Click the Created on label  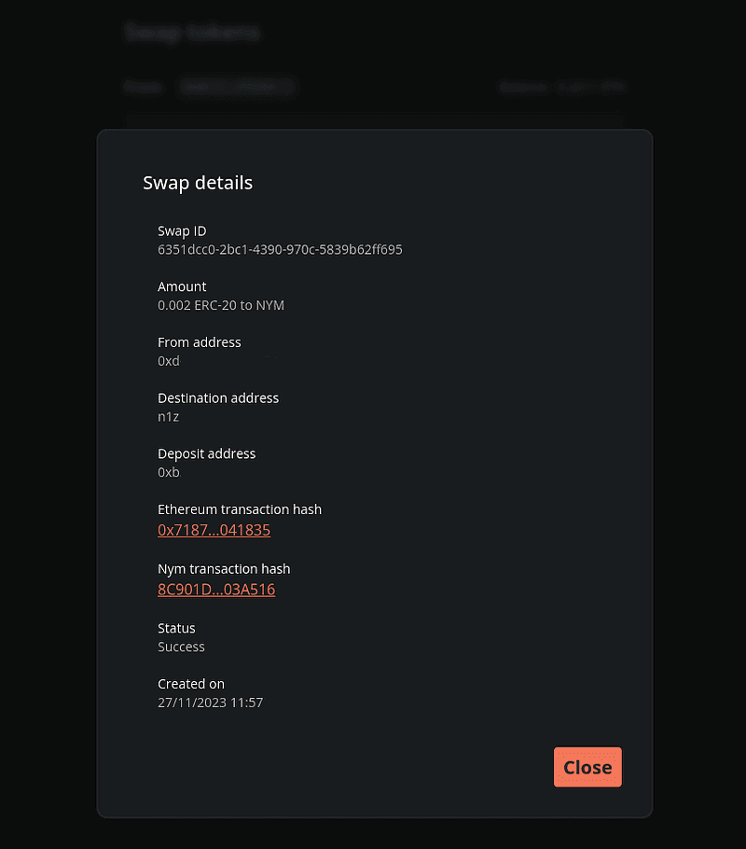[x=191, y=684]
